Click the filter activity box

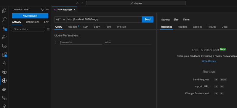(x=28, y=29)
